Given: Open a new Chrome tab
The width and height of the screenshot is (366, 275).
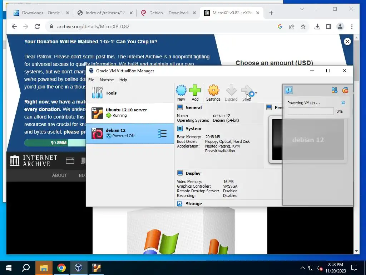Looking at the screenshot, I should tap(271, 13).
